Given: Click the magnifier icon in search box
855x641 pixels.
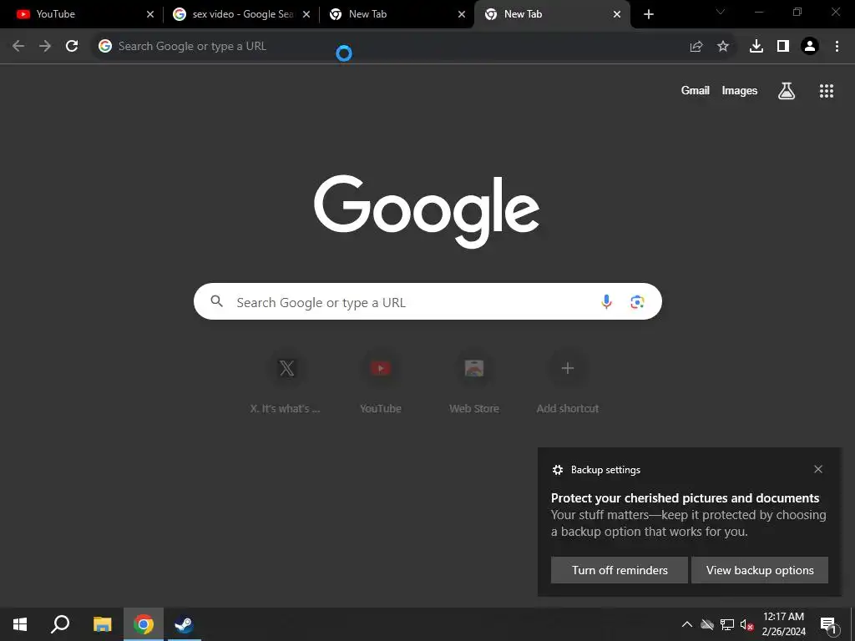Looking at the screenshot, I should (x=217, y=301).
